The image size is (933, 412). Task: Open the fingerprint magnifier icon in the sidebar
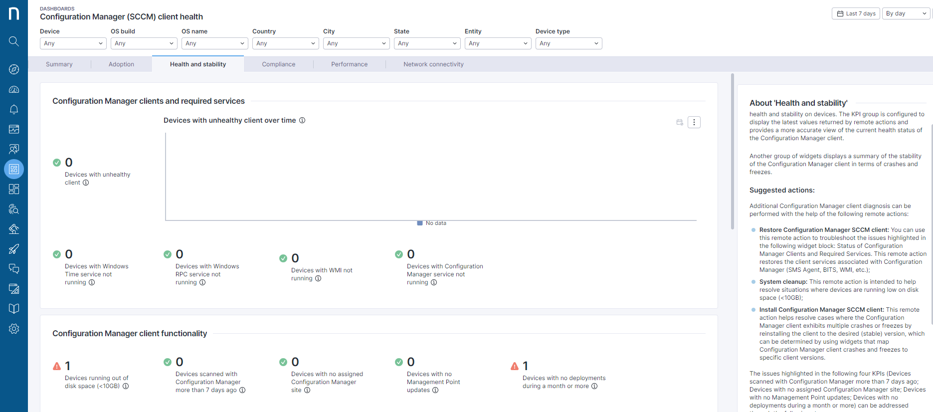14,209
